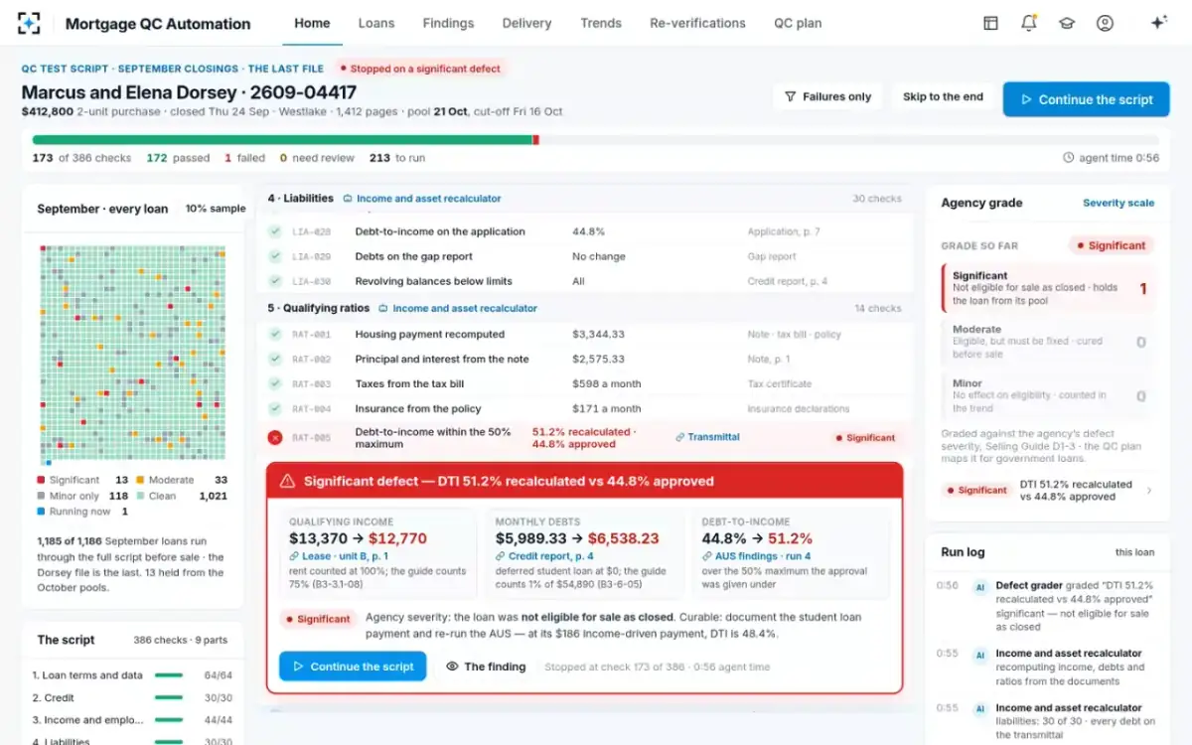Open the layout panel icon in header
Screen dimensions: 1192x745
[x=990, y=23]
